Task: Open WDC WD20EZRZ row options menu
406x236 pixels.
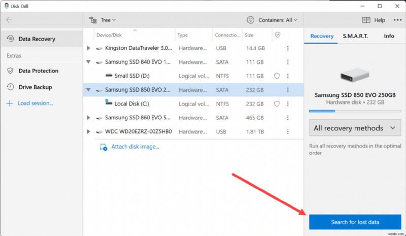Action: tap(288, 131)
